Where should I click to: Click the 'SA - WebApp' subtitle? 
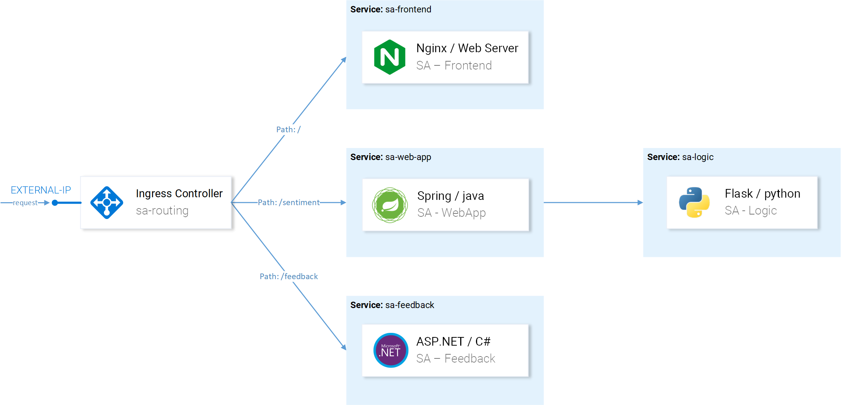click(452, 213)
